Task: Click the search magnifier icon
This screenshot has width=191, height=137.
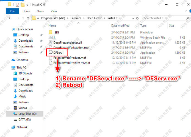Action: point(187,18)
